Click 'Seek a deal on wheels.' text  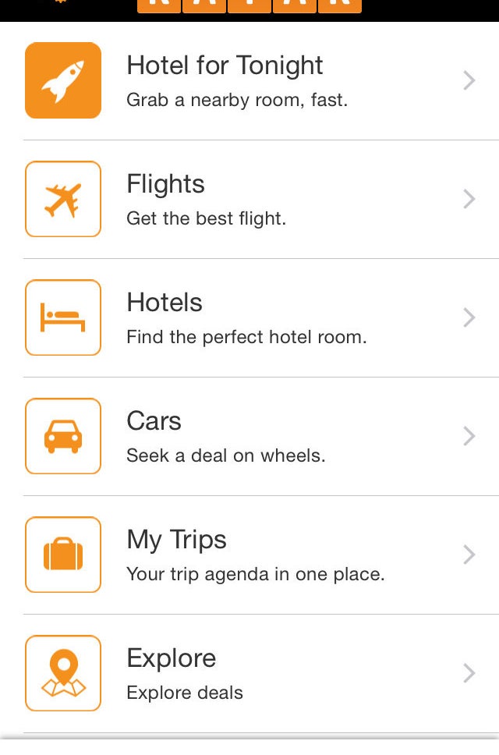(x=226, y=456)
